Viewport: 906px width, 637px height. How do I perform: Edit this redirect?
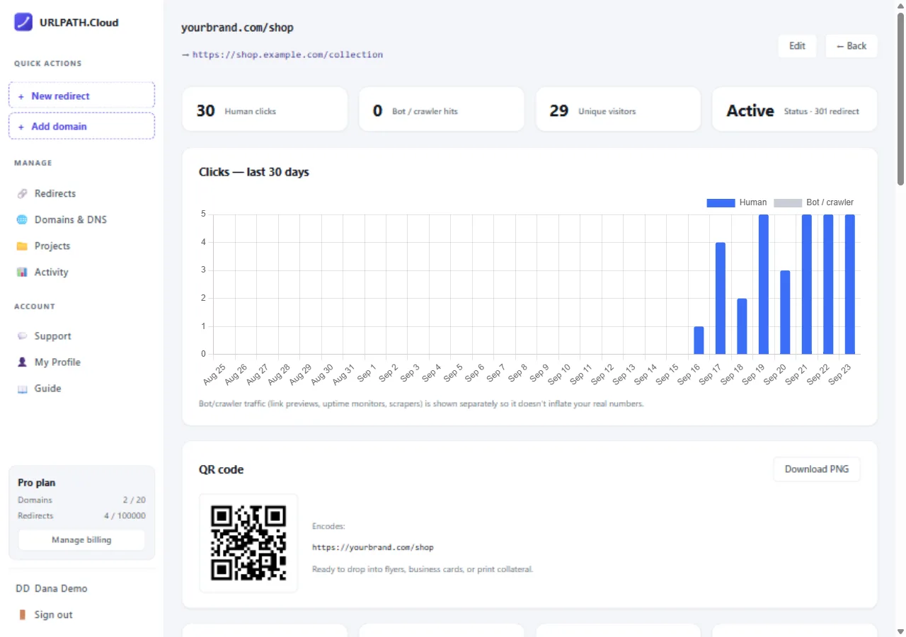tap(797, 46)
